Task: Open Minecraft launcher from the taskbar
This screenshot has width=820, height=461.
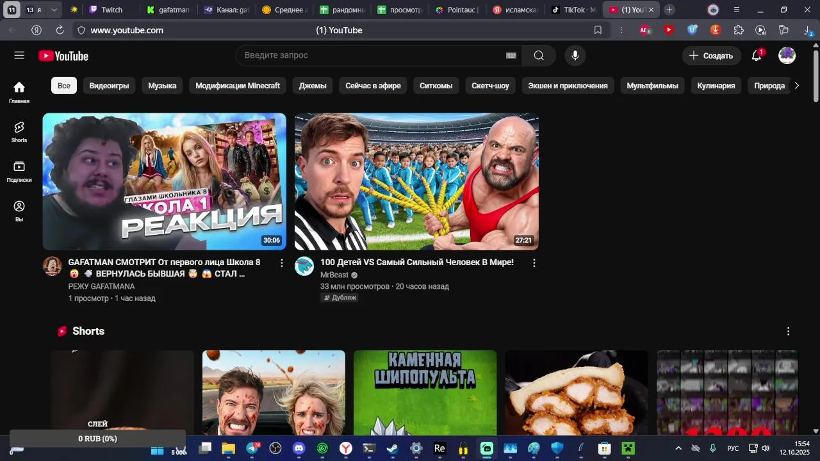Action: click(x=628, y=449)
